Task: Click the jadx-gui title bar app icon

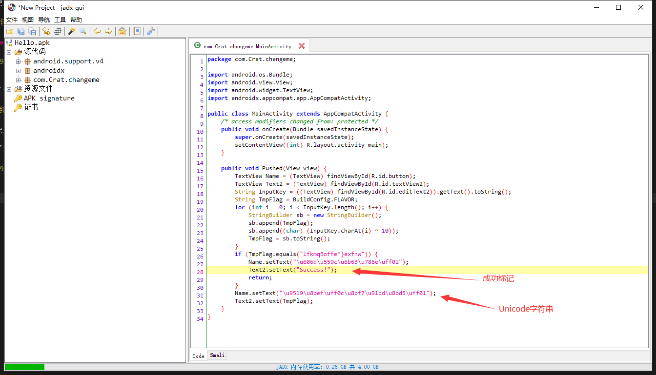Action: pyautogui.click(x=11, y=7)
